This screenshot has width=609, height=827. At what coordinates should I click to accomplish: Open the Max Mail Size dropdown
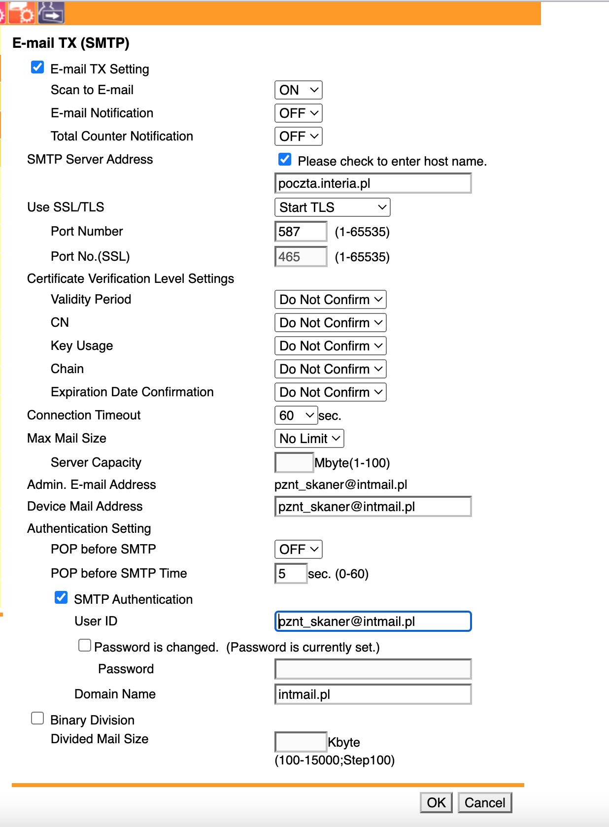[309, 439]
